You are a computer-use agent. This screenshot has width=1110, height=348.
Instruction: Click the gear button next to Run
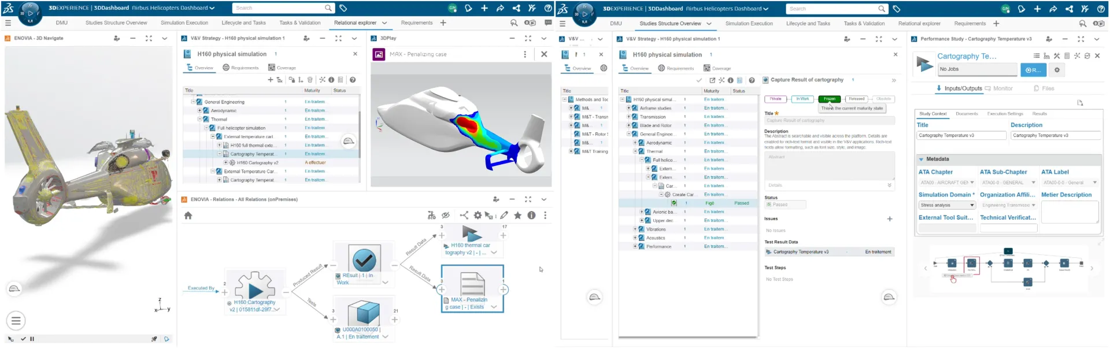1057,70
